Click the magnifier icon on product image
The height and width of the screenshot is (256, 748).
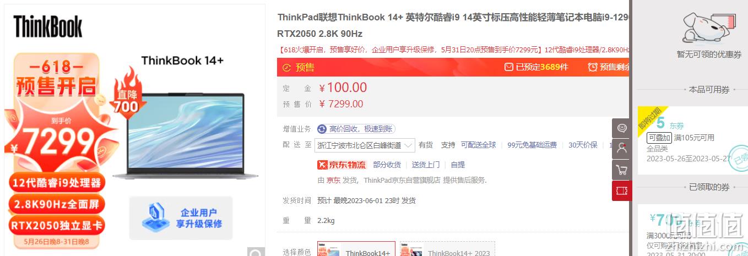pyautogui.click(x=256, y=253)
